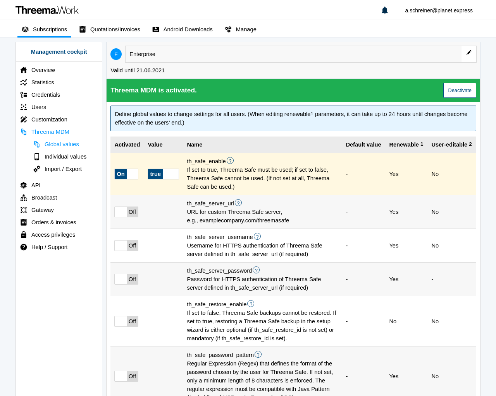Click the API gear icon
496x396 pixels.
click(24, 185)
